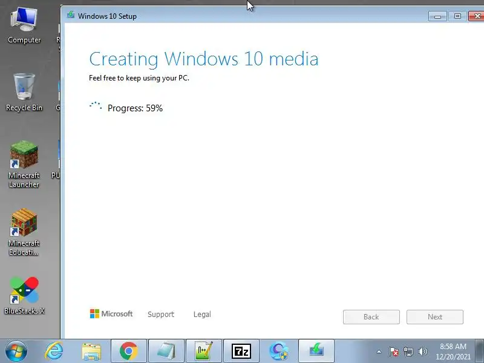Open the Legal link
Viewport: 484px width, 363px height.
pos(202,314)
